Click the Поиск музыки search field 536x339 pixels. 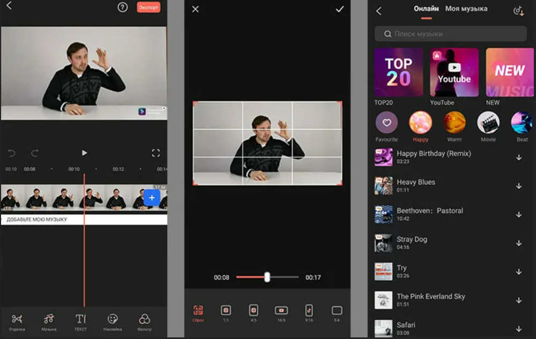pos(450,34)
